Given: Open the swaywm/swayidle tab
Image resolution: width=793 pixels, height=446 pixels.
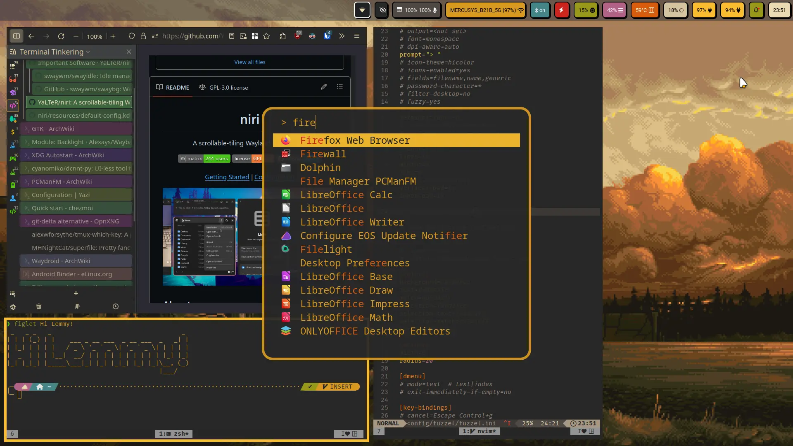Looking at the screenshot, I should click(x=82, y=76).
